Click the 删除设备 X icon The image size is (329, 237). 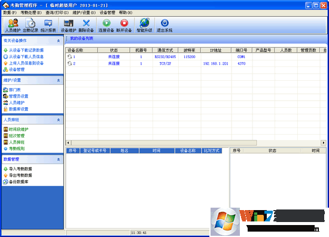[86, 23]
